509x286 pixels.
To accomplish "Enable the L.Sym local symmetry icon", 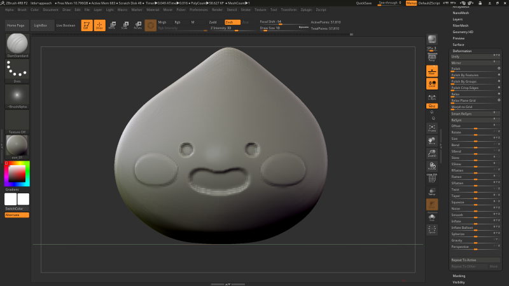I will 432,97.
